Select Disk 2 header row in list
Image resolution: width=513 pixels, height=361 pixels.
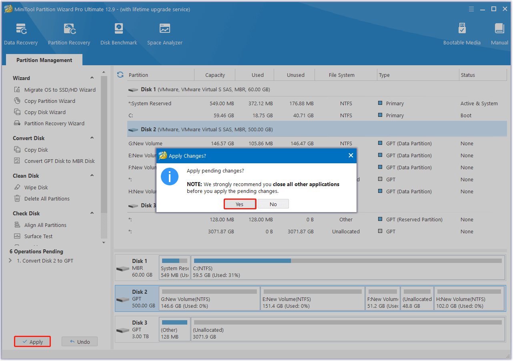point(317,130)
